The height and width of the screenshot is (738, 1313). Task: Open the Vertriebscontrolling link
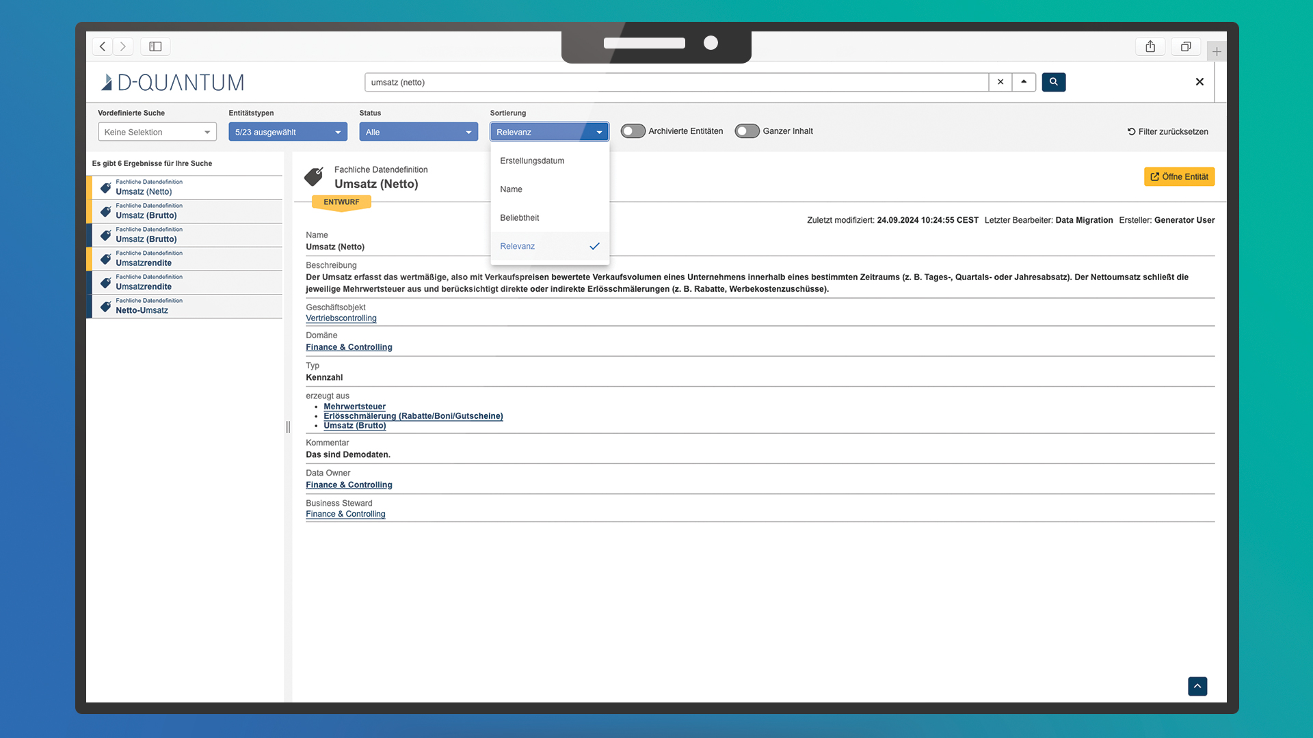(x=341, y=318)
